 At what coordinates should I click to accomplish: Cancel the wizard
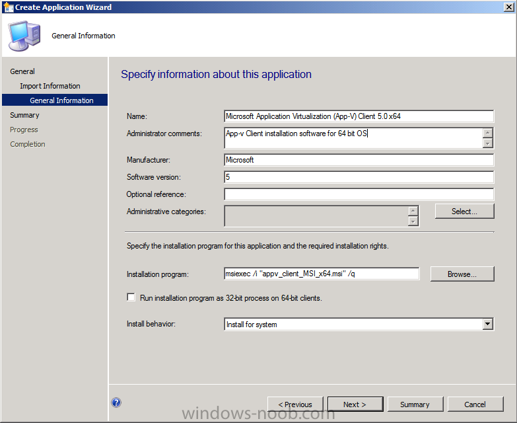[475, 404]
